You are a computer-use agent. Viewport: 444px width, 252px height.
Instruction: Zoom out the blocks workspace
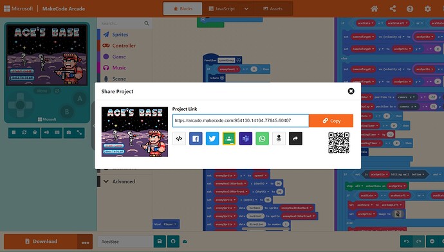point(432,241)
